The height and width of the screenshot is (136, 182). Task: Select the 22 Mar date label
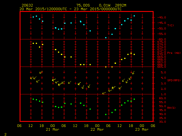coord(97,129)
